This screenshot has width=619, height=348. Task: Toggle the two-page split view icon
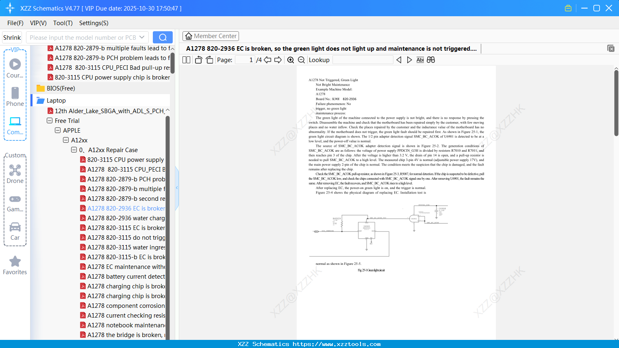coord(186,60)
